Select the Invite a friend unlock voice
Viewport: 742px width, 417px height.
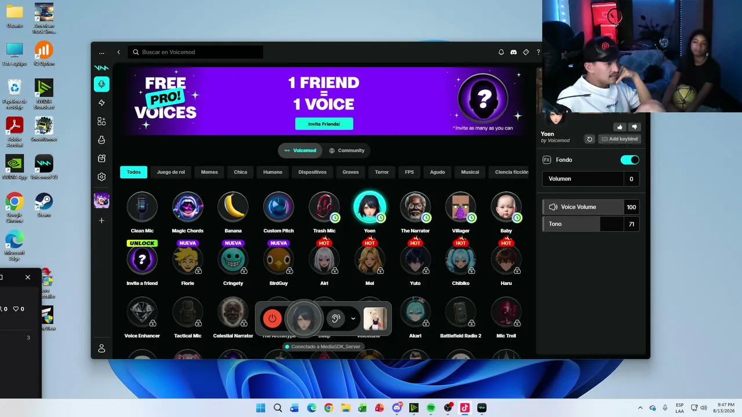[x=142, y=259]
